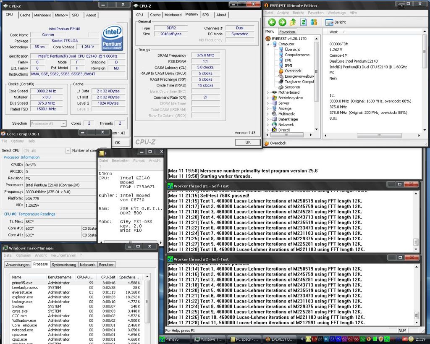This screenshot has width=430, height=344.
Task: Click the EVEREST up-one-level folder icon
Action: pos(293,22)
